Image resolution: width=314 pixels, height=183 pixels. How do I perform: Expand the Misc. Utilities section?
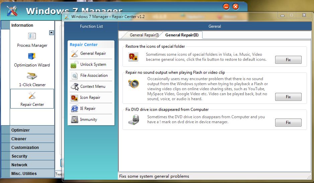28,174
